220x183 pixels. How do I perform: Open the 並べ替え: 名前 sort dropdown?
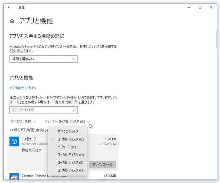(23, 122)
